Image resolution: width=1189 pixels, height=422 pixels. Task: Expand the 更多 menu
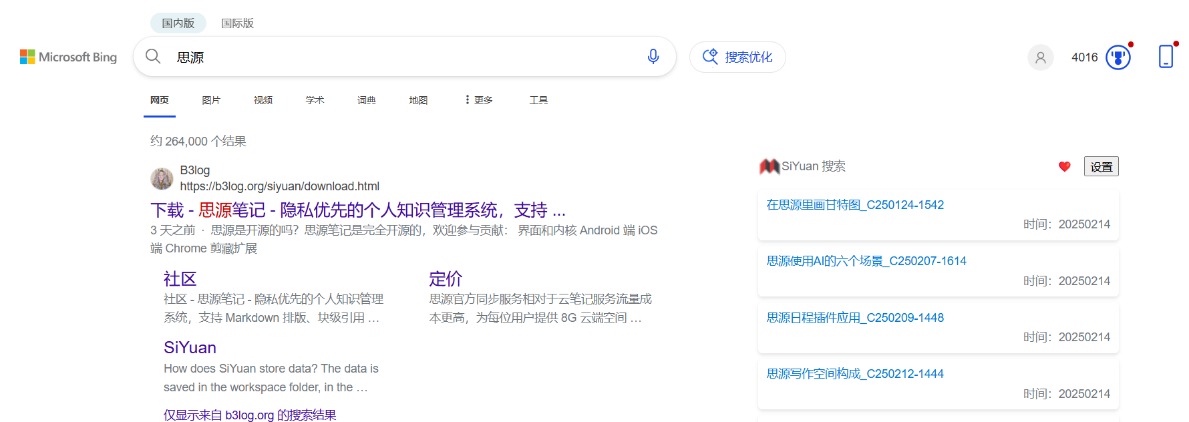(x=479, y=100)
